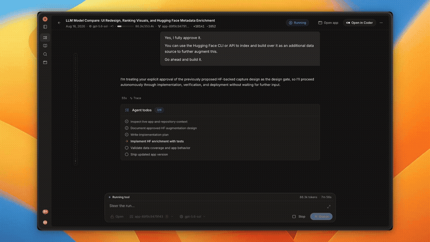430x242 pixels.
Task: Click the app-89f9c94791 branch label in header
Action: [176, 26]
